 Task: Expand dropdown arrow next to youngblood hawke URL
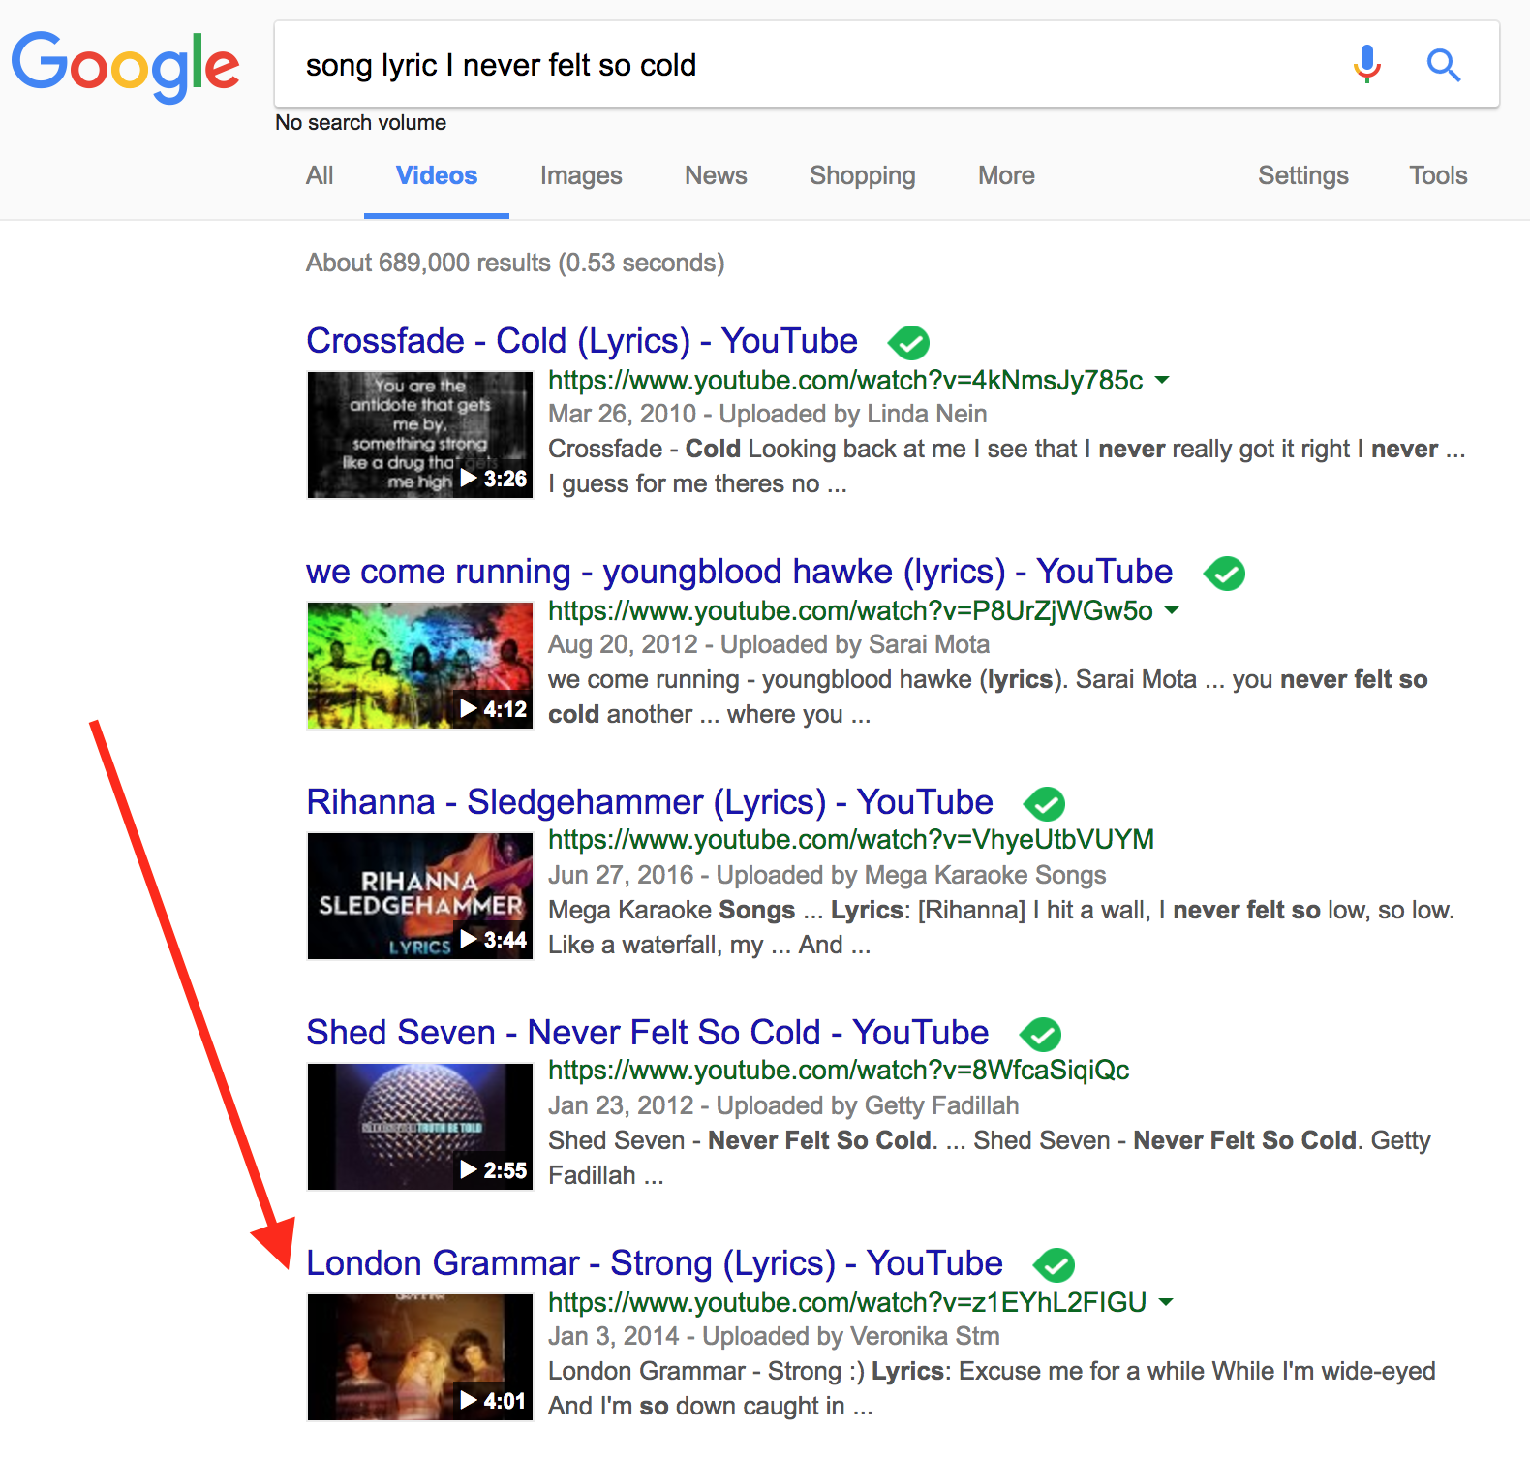click(x=1173, y=610)
